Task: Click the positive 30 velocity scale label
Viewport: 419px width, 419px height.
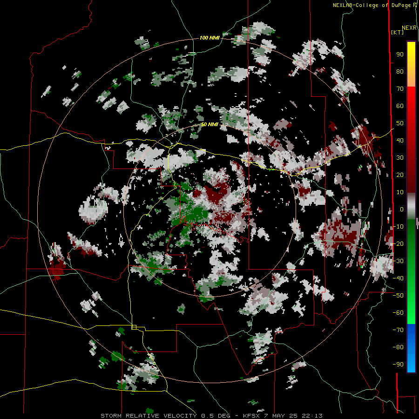Action: pyautogui.click(x=400, y=158)
